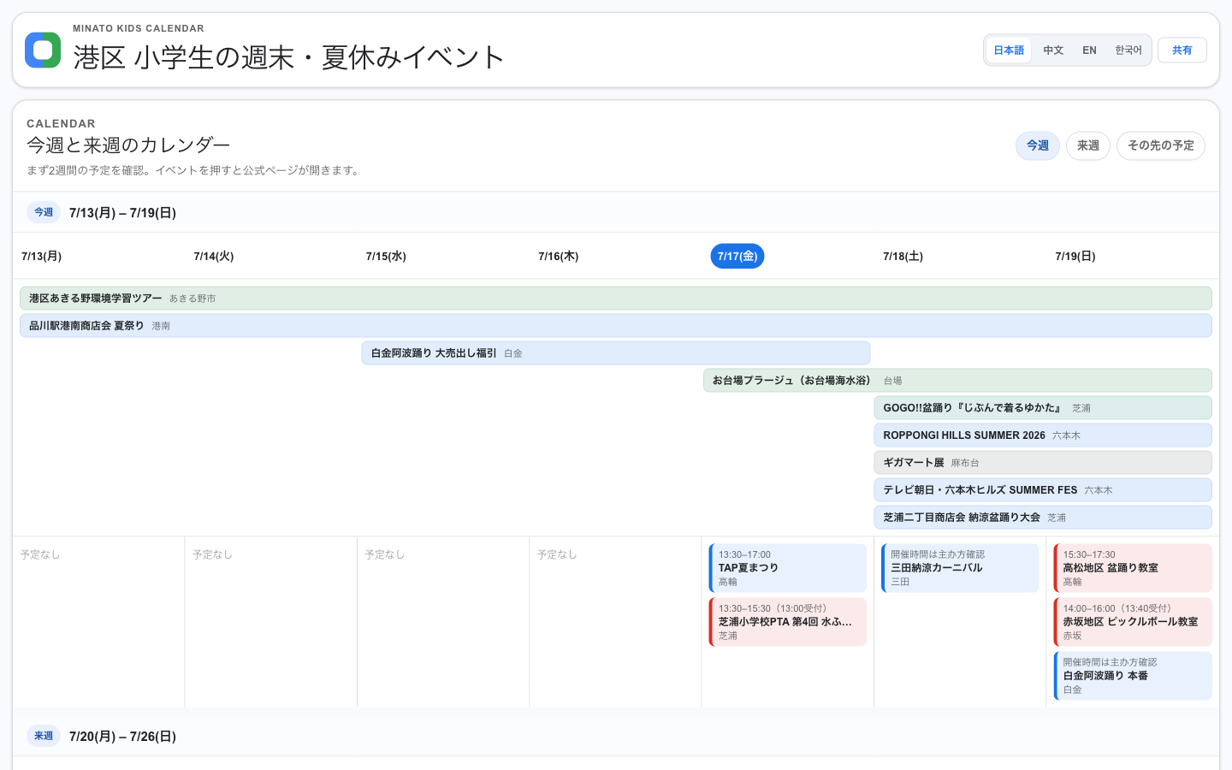Image resolution: width=1232 pixels, height=770 pixels.
Task: Open 白金阿波踊り 本番 event card
Action: click(x=1133, y=676)
